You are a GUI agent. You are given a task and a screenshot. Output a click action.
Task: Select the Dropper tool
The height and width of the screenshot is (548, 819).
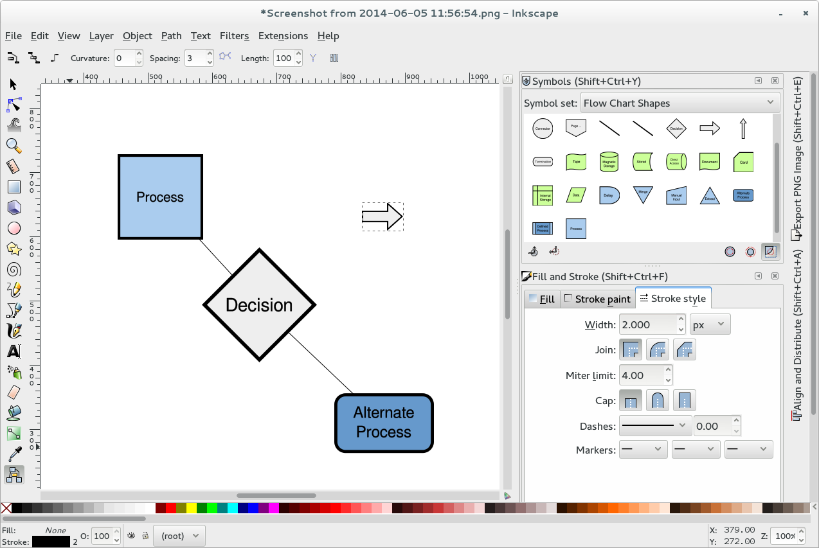pos(14,454)
